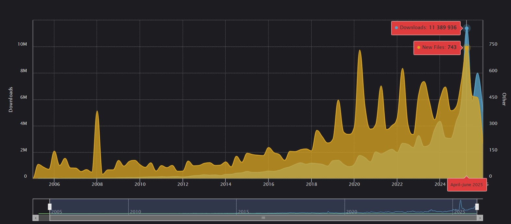Click the 2010 x-axis label
The image size is (511, 224).
tap(140, 184)
